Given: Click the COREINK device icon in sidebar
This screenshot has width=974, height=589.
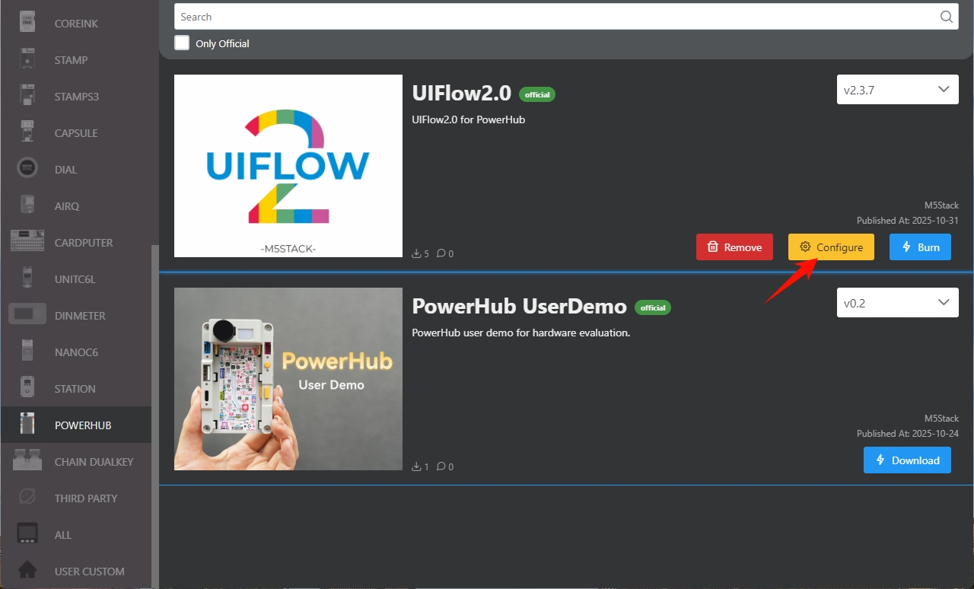Looking at the screenshot, I should 27,23.
